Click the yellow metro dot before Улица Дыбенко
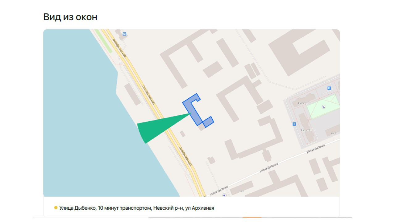Image resolution: width=395 pixels, height=222 pixels. [56, 208]
